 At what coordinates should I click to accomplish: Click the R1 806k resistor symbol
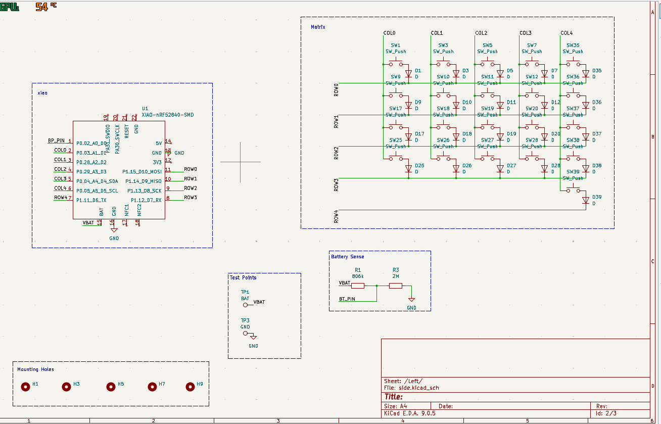point(358,286)
